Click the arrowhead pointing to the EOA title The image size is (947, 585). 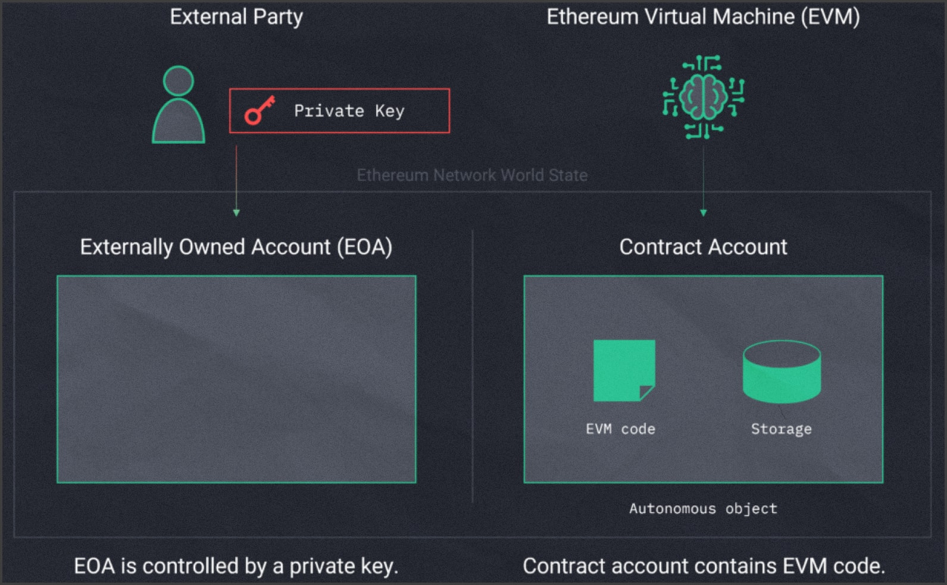(236, 212)
